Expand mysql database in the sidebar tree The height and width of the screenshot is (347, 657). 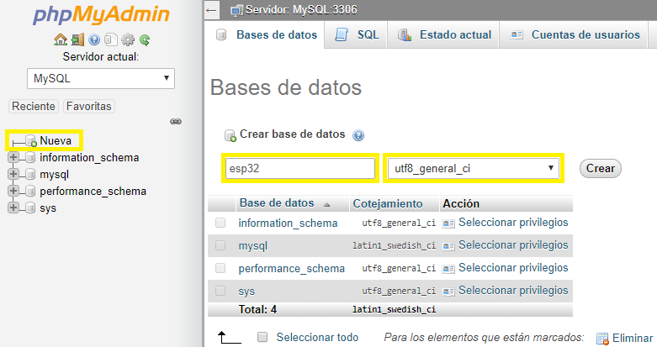(13, 174)
